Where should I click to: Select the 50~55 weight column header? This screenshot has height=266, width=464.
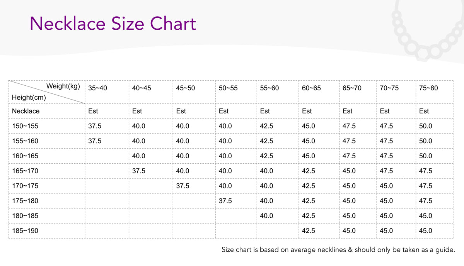228,88
